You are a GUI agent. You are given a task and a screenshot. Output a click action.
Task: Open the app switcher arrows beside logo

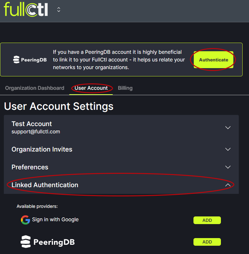[x=59, y=10]
